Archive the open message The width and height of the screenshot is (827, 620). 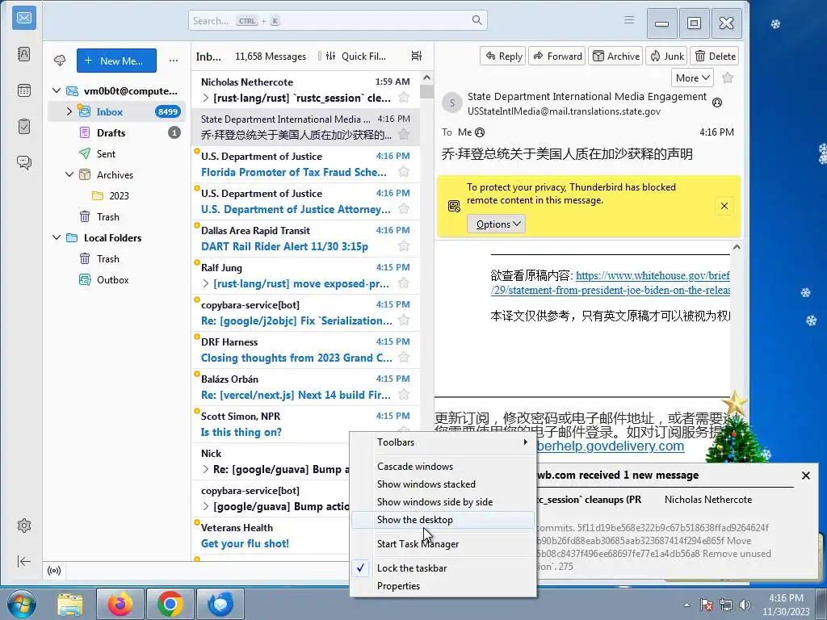click(615, 56)
